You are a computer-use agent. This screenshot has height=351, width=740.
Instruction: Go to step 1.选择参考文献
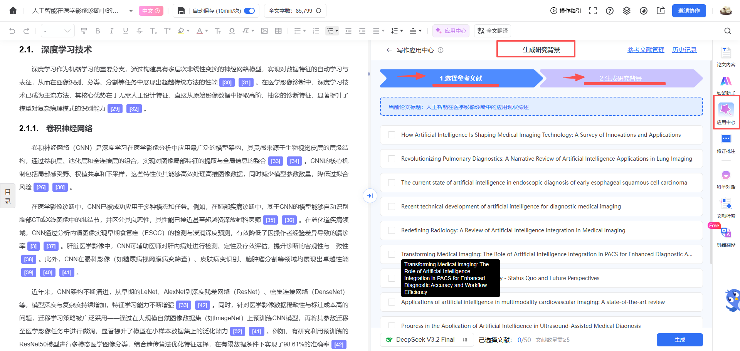461,78
